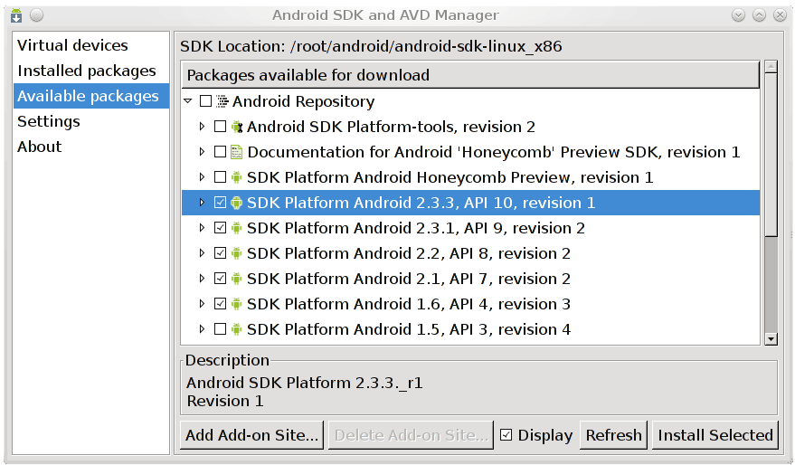Open the Installed packages page

91,71
